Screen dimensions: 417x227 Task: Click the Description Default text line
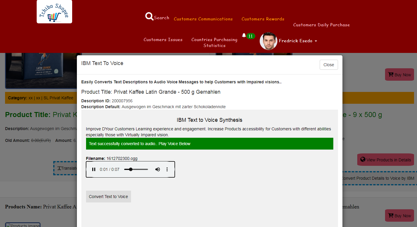tap(153, 107)
